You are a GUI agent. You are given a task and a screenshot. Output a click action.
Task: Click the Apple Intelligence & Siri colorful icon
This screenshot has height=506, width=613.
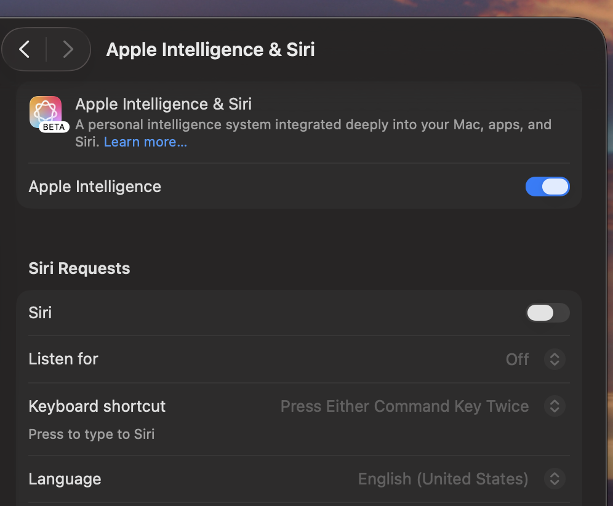pyautogui.click(x=45, y=111)
